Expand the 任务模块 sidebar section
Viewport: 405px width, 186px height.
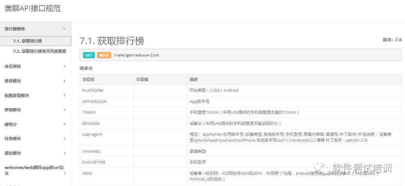[35, 138]
